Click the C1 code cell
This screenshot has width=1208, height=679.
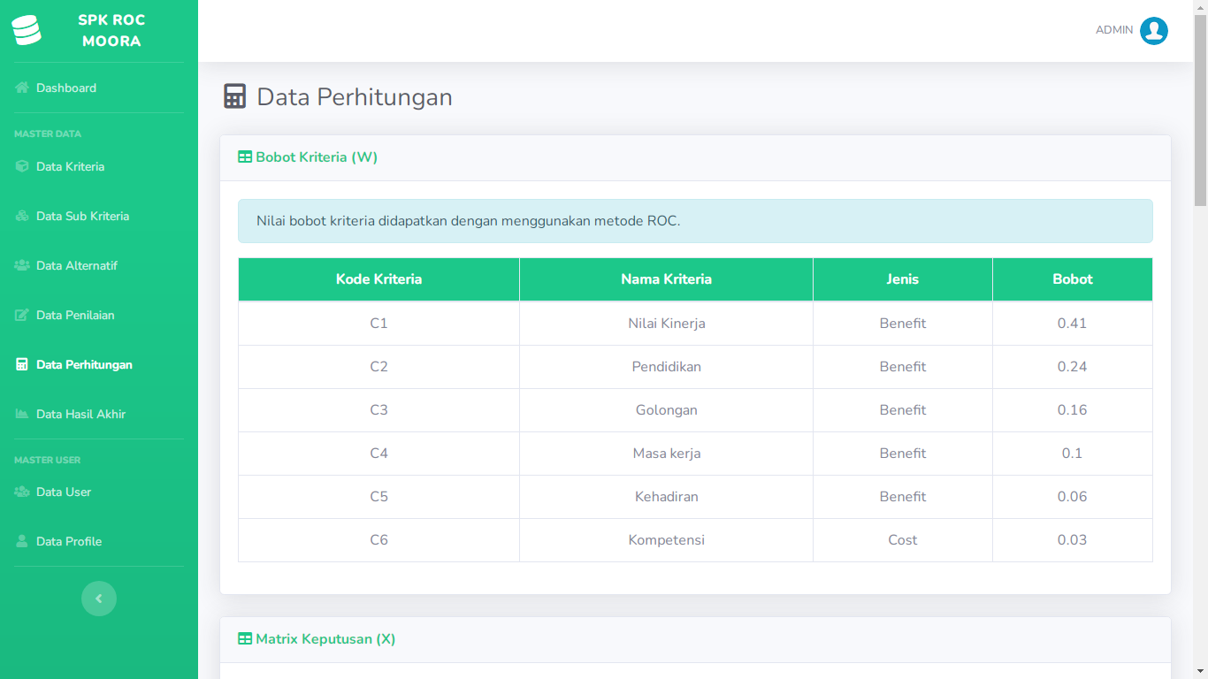coord(378,324)
